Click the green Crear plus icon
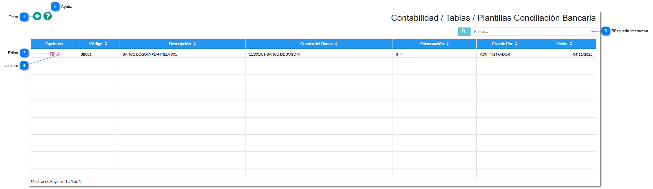653x189 pixels. tap(37, 16)
